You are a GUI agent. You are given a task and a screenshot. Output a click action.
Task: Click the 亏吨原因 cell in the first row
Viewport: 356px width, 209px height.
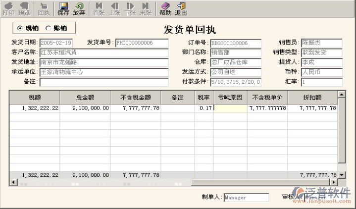point(230,108)
